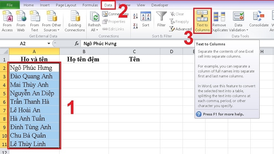The image size is (274, 154).
Task: Click cell "Họ tên đệm"
Action: coord(84,59)
